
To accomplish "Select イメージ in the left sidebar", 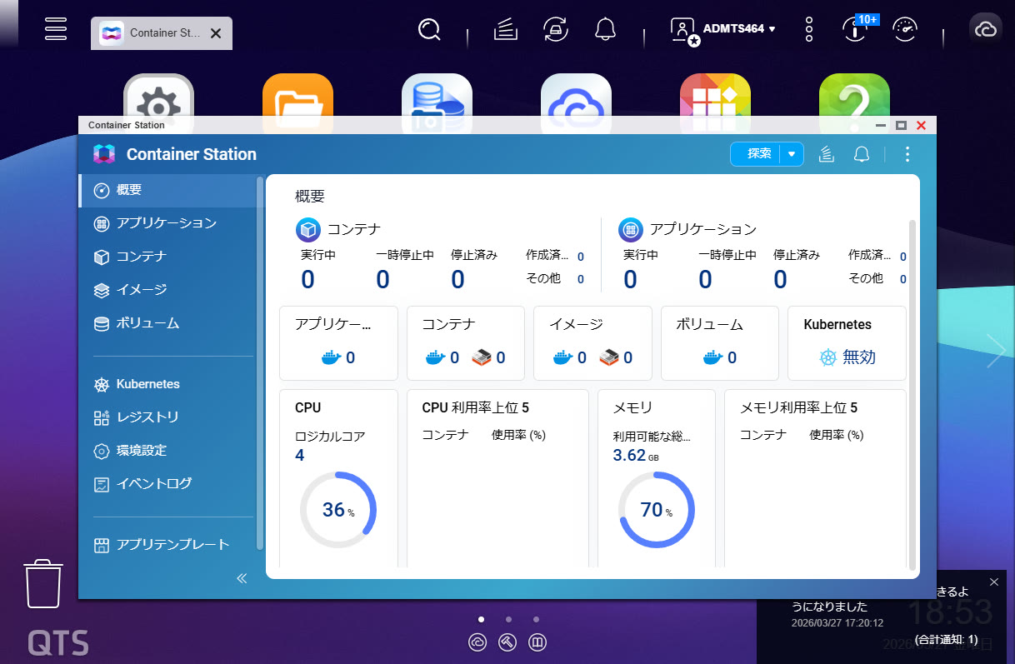I will 142,290.
